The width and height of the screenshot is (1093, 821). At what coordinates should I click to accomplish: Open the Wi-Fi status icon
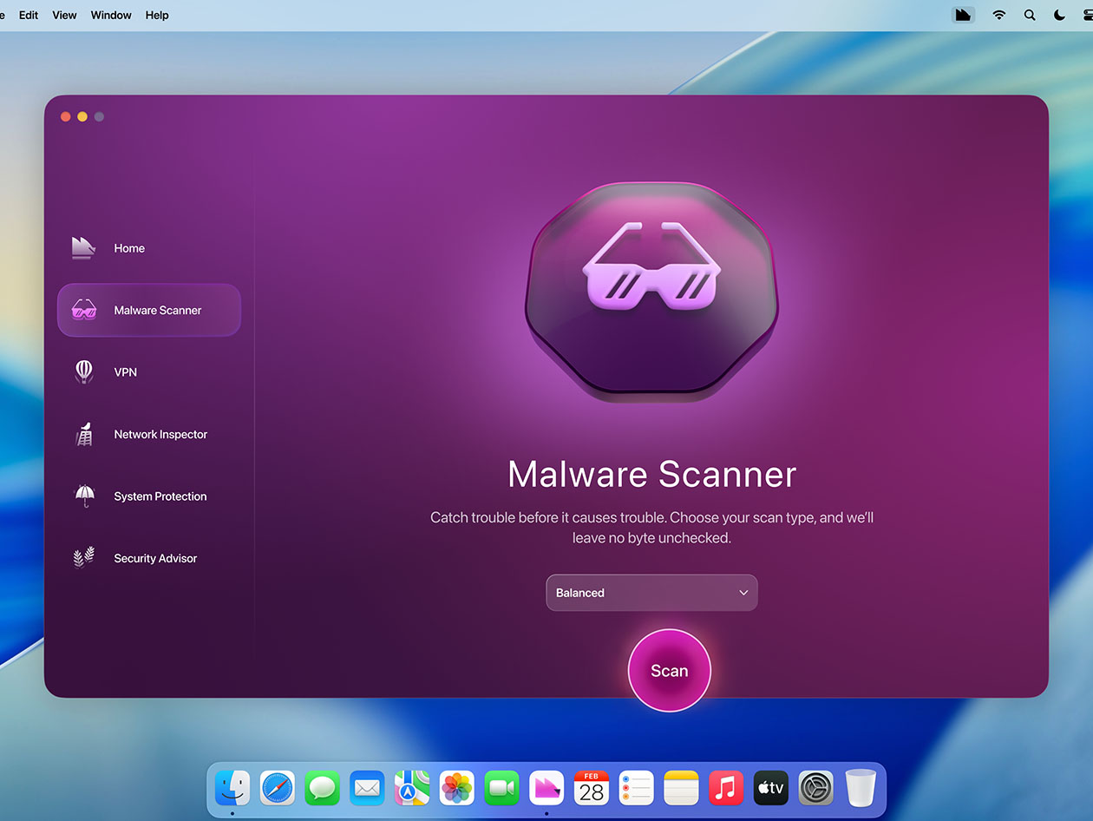998,15
